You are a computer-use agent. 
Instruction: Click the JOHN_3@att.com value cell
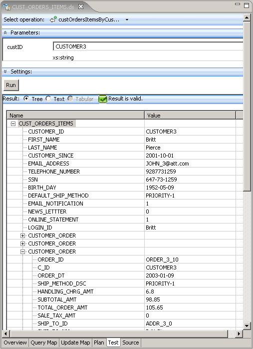[190, 163]
